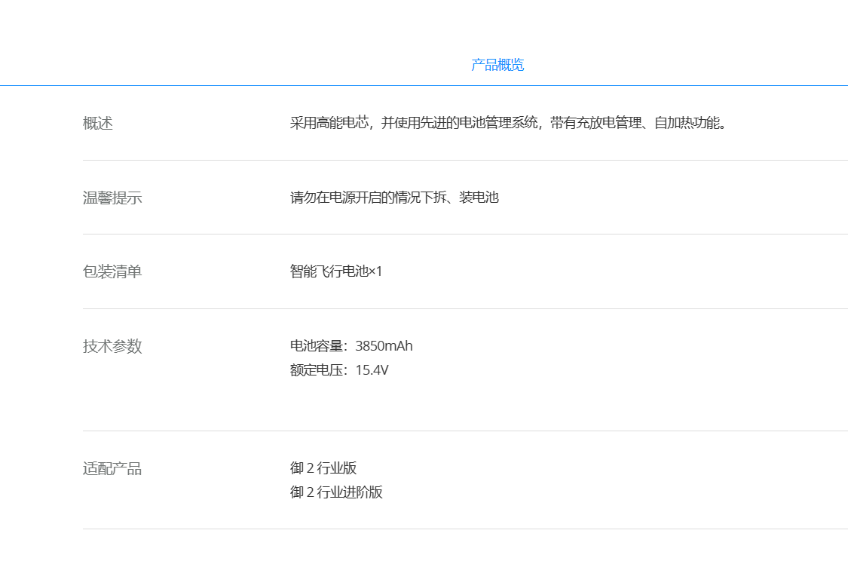848x561 pixels.
Task: Click the 电池容量 spec name
Action: 317,346
